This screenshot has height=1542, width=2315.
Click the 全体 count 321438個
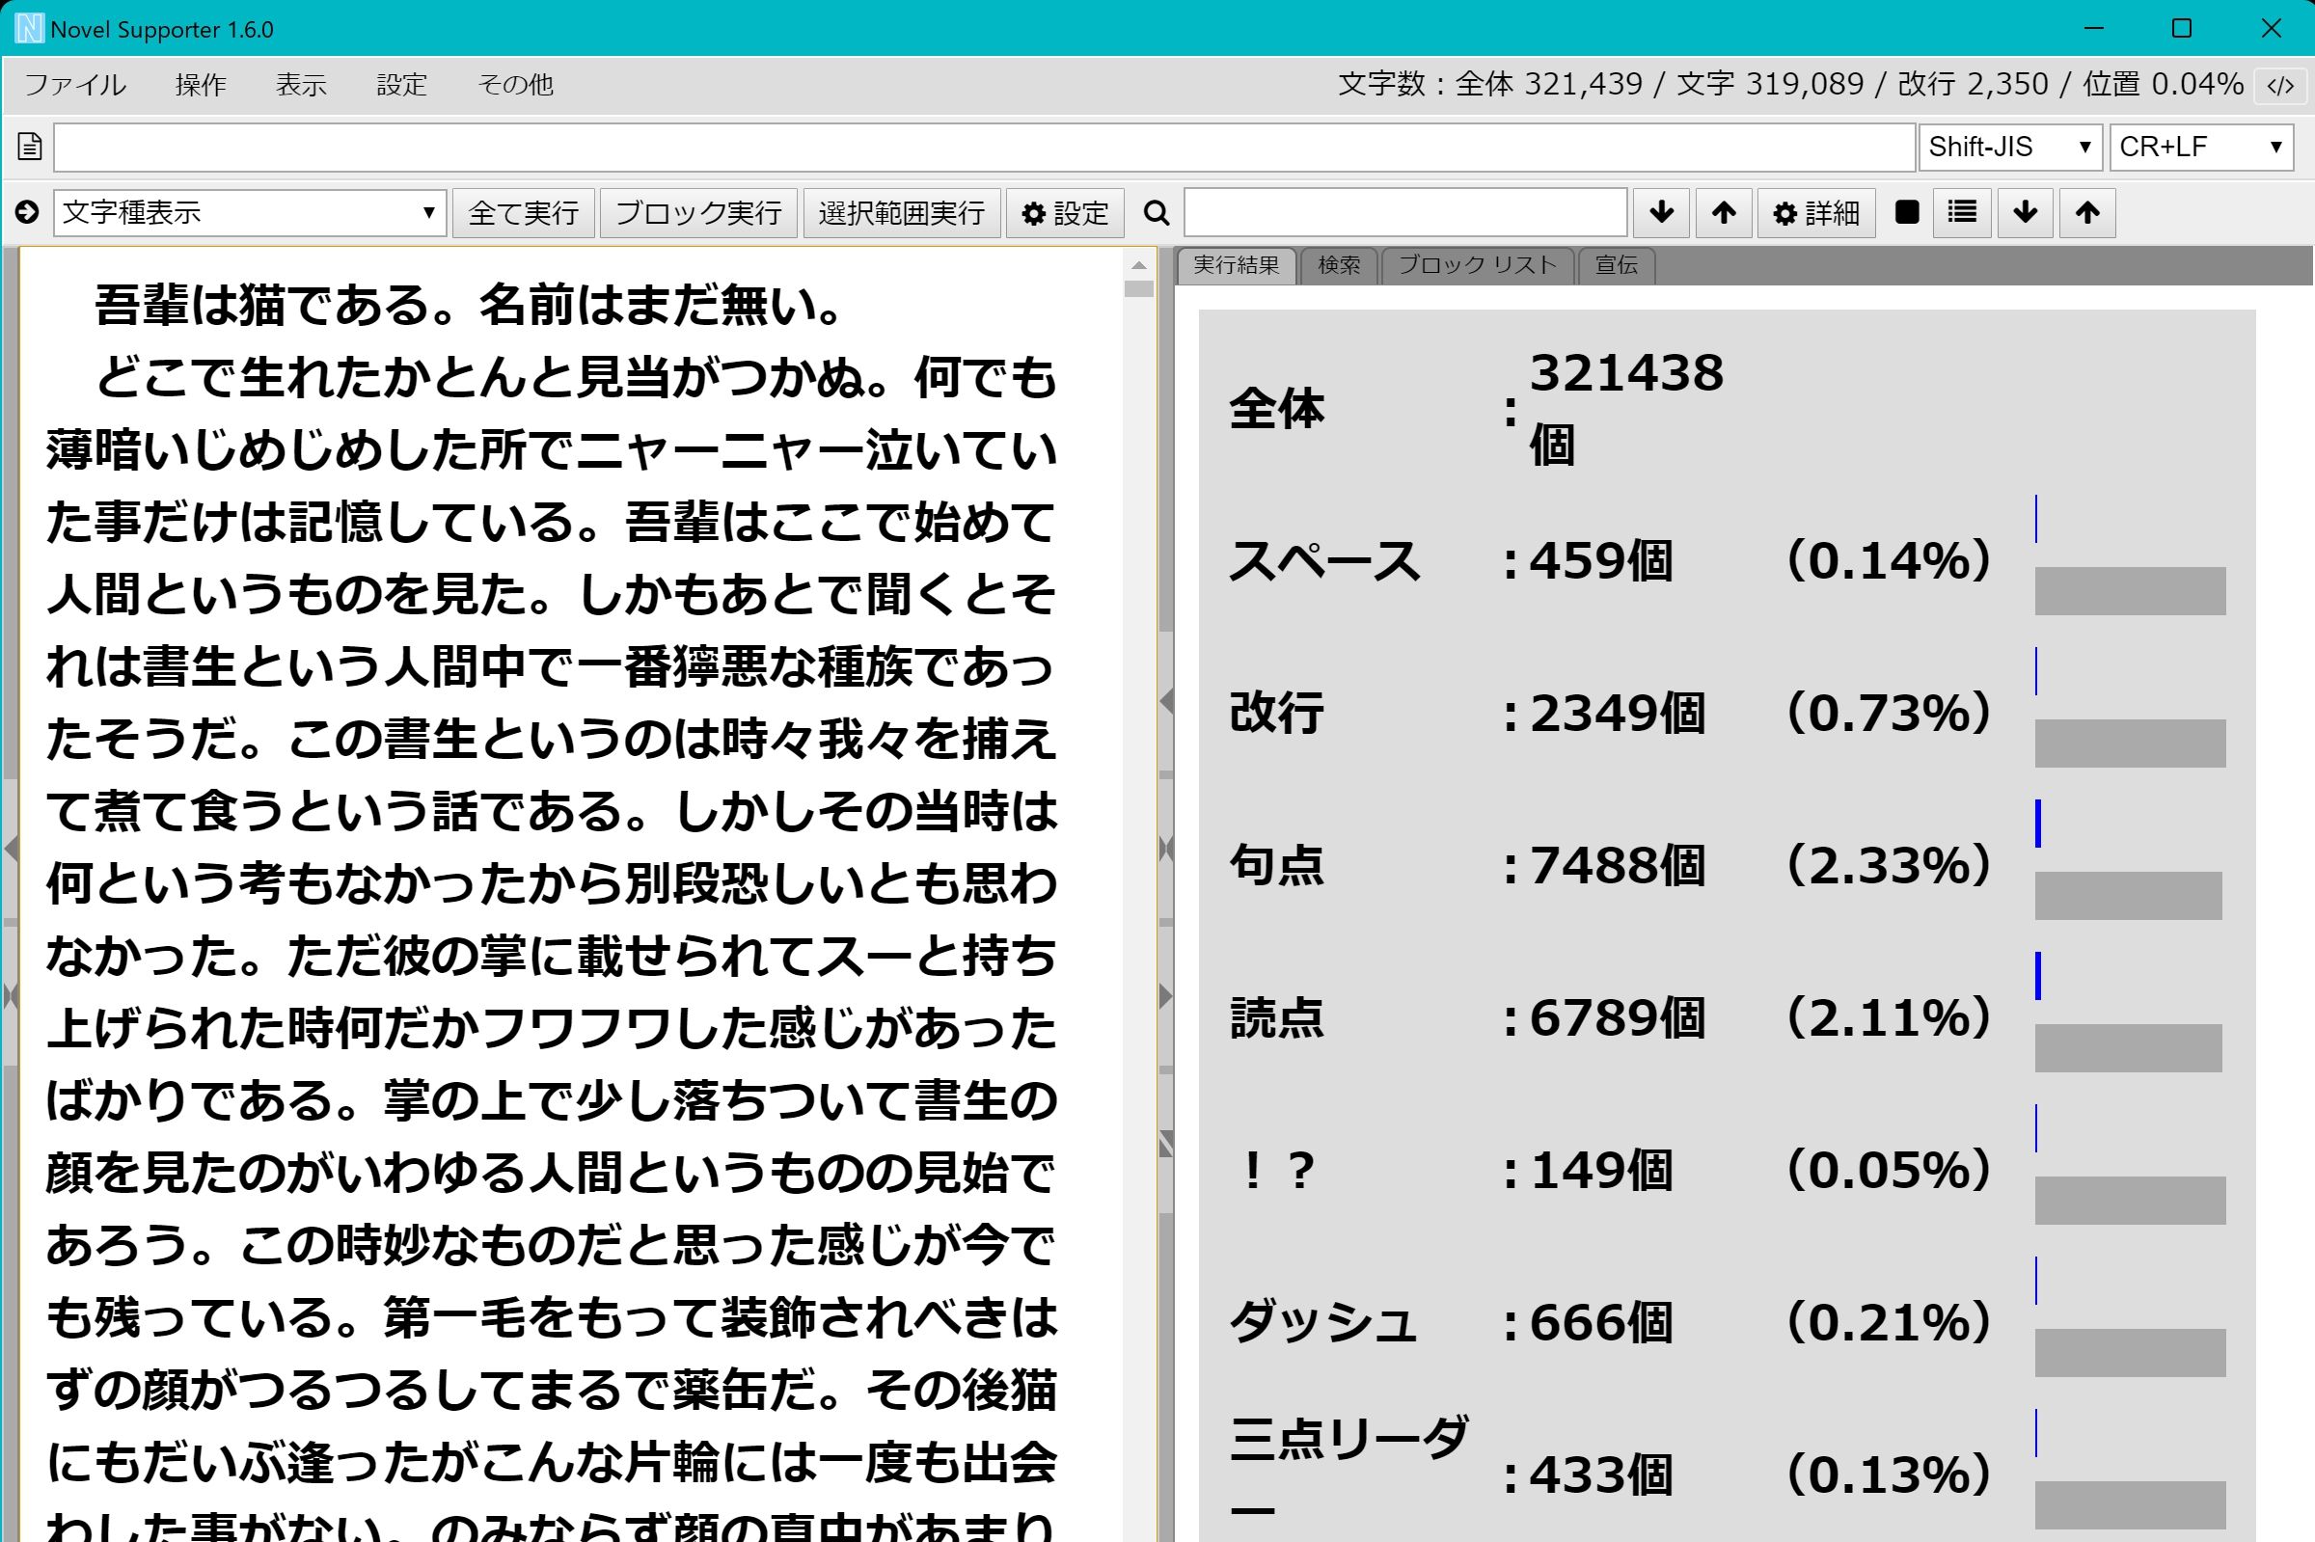tap(1625, 409)
